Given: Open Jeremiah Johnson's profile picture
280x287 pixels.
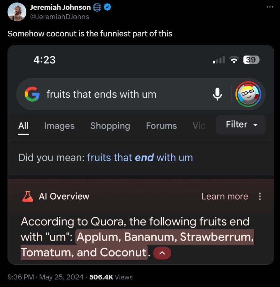Looking at the screenshot, I should tap(17, 12).
